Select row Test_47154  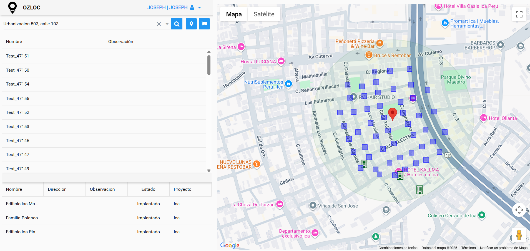104,84
